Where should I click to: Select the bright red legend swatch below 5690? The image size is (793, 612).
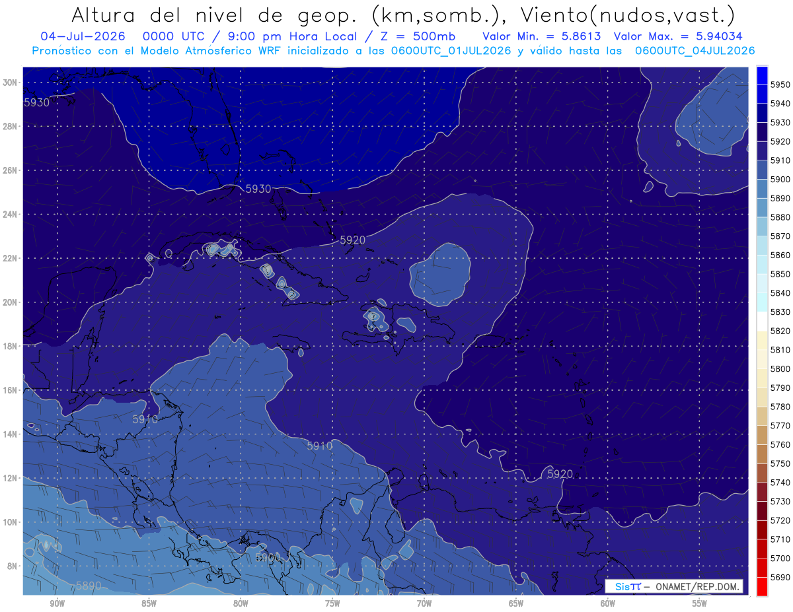click(x=762, y=586)
